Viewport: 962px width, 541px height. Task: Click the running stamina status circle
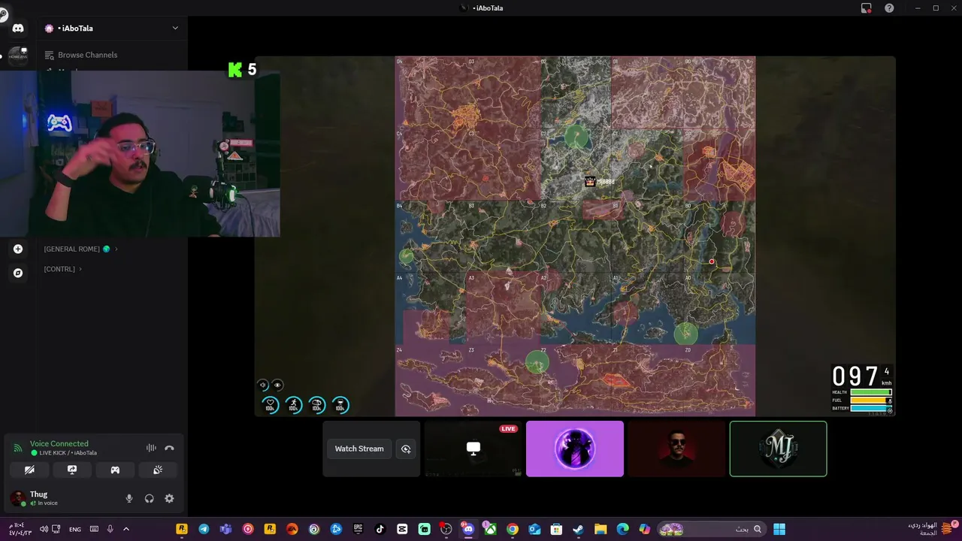click(x=294, y=405)
